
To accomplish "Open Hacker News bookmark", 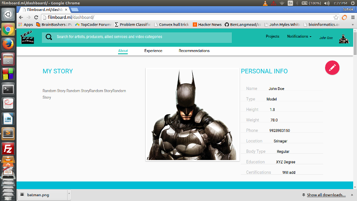I will 207,24.
